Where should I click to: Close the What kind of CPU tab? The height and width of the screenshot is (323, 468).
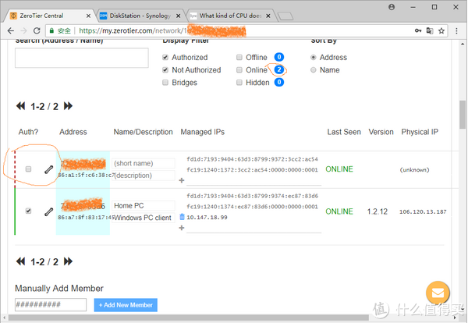[x=268, y=16]
